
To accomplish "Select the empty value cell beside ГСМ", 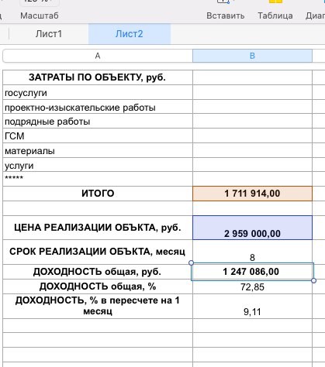I will pos(252,135).
